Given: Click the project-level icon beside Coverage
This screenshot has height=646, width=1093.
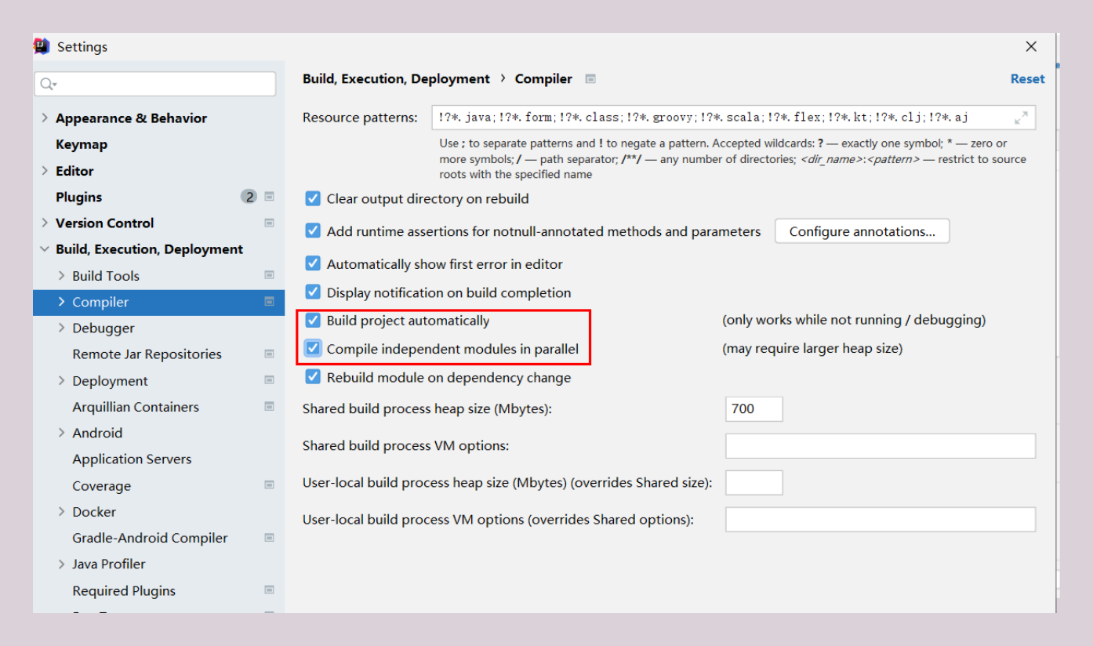Looking at the screenshot, I should [x=269, y=485].
